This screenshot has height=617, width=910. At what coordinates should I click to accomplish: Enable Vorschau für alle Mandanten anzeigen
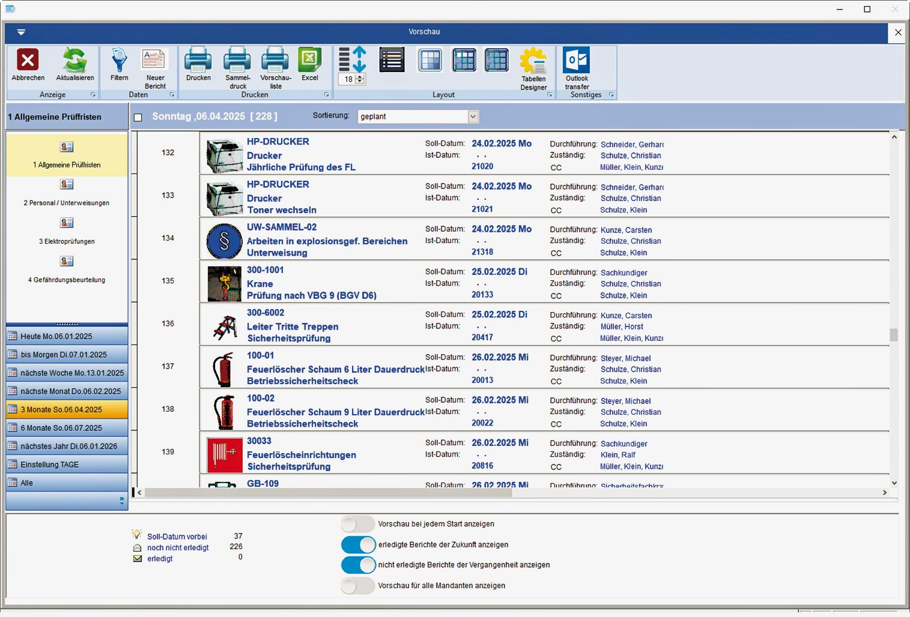click(358, 585)
